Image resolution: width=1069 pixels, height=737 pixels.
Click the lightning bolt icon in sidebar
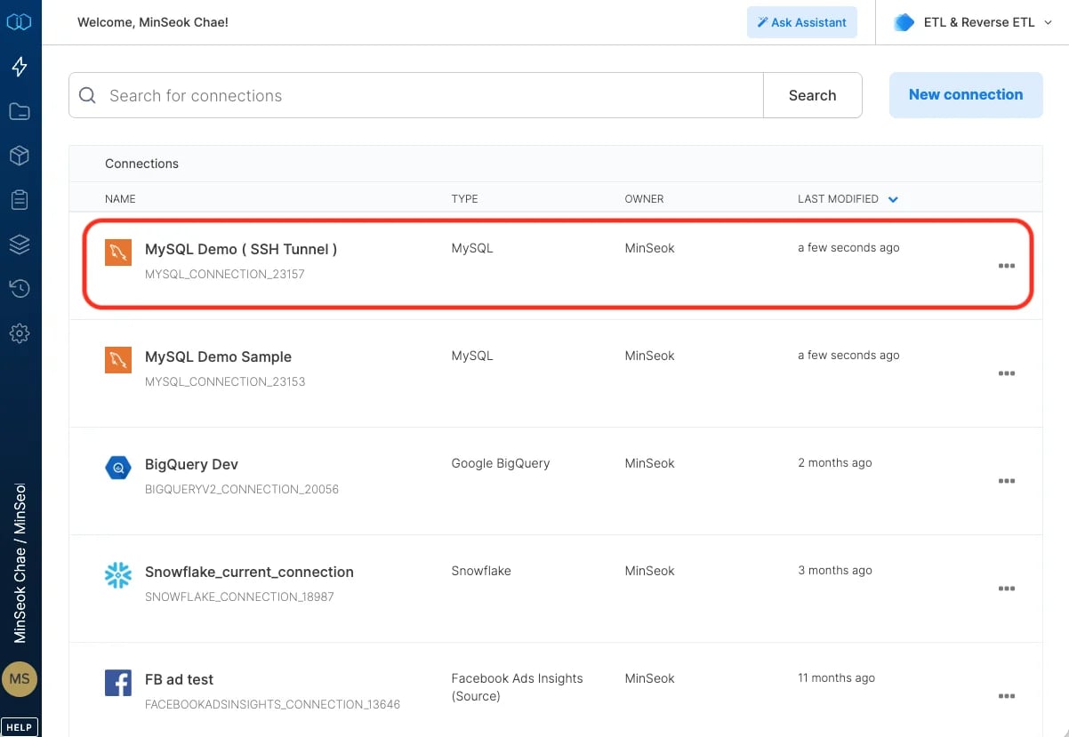[20, 67]
